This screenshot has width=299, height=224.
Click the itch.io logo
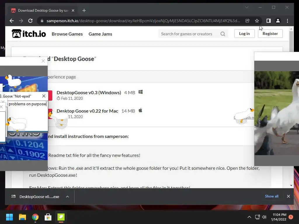(29, 34)
